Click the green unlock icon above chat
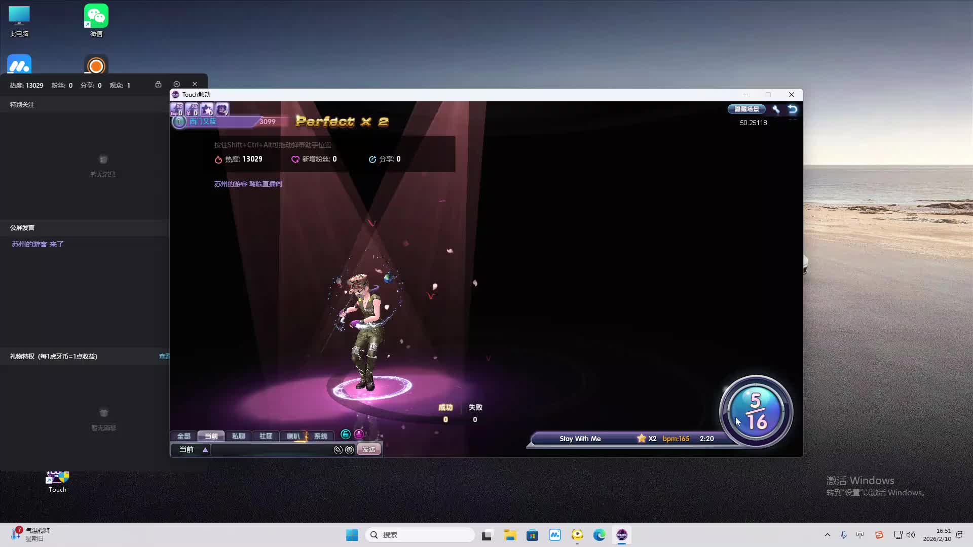This screenshot has width=973, height=547. tap(346, 434)
